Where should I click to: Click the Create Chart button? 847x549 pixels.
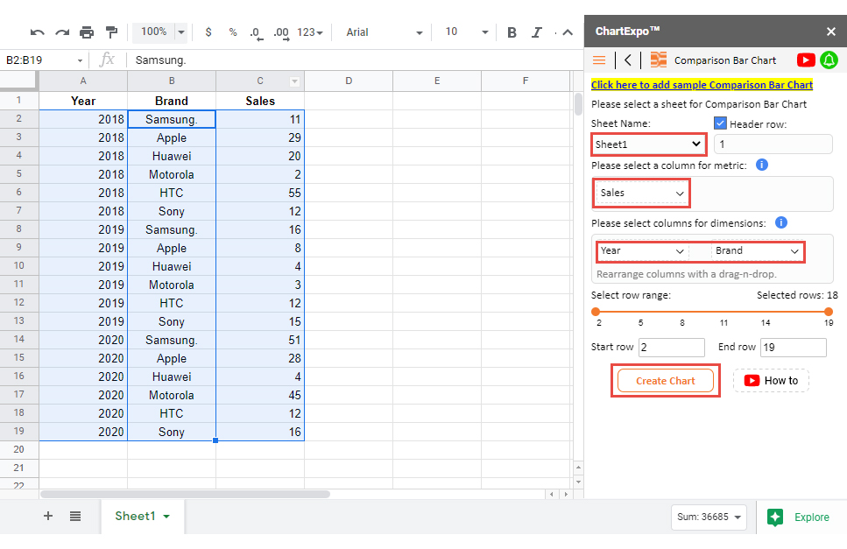point(665,381)
